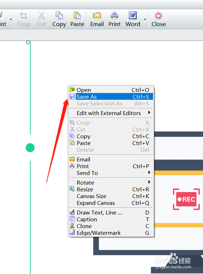The image size is (203, 274).
Task: Click the floppy disk Save As icon
Action: 72,97
